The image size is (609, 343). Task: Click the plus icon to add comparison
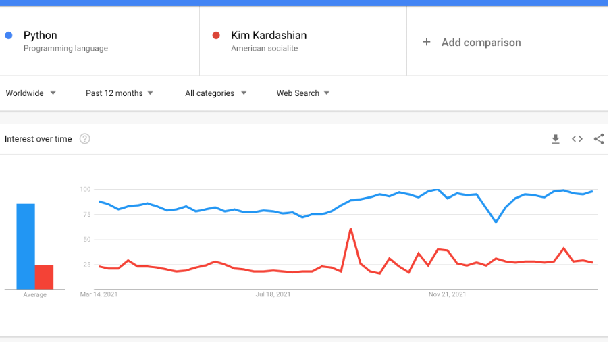pyautogui.click(x=426, y=42)
